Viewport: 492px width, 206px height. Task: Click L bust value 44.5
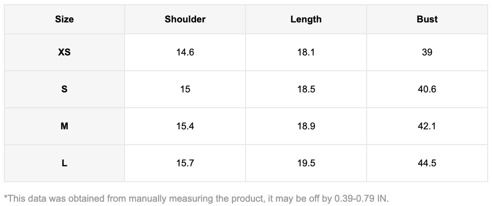(x=427, y=163)
